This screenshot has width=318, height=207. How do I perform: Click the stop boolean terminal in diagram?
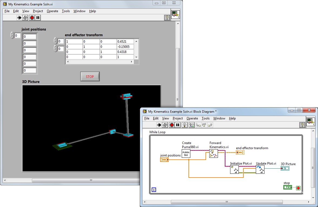pos(287,187)
